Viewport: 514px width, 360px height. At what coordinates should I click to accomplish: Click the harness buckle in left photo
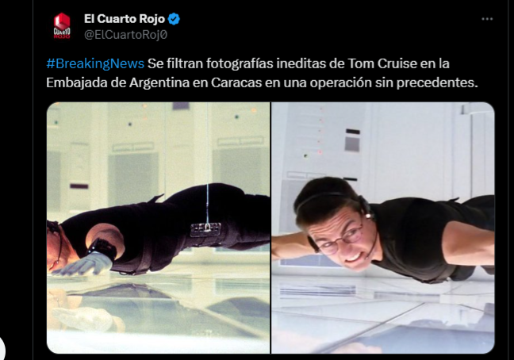pos(206,229)
